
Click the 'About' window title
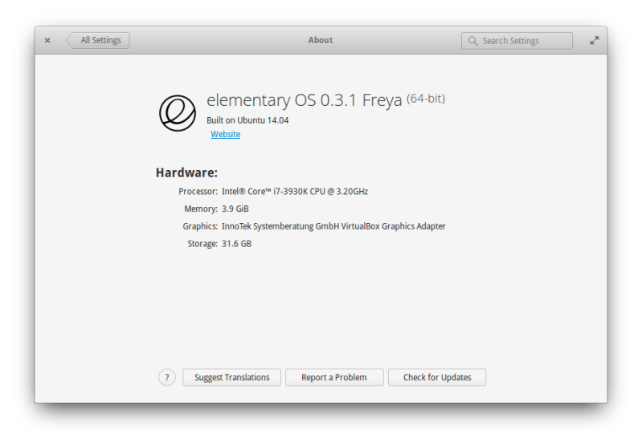pos(320,40)
